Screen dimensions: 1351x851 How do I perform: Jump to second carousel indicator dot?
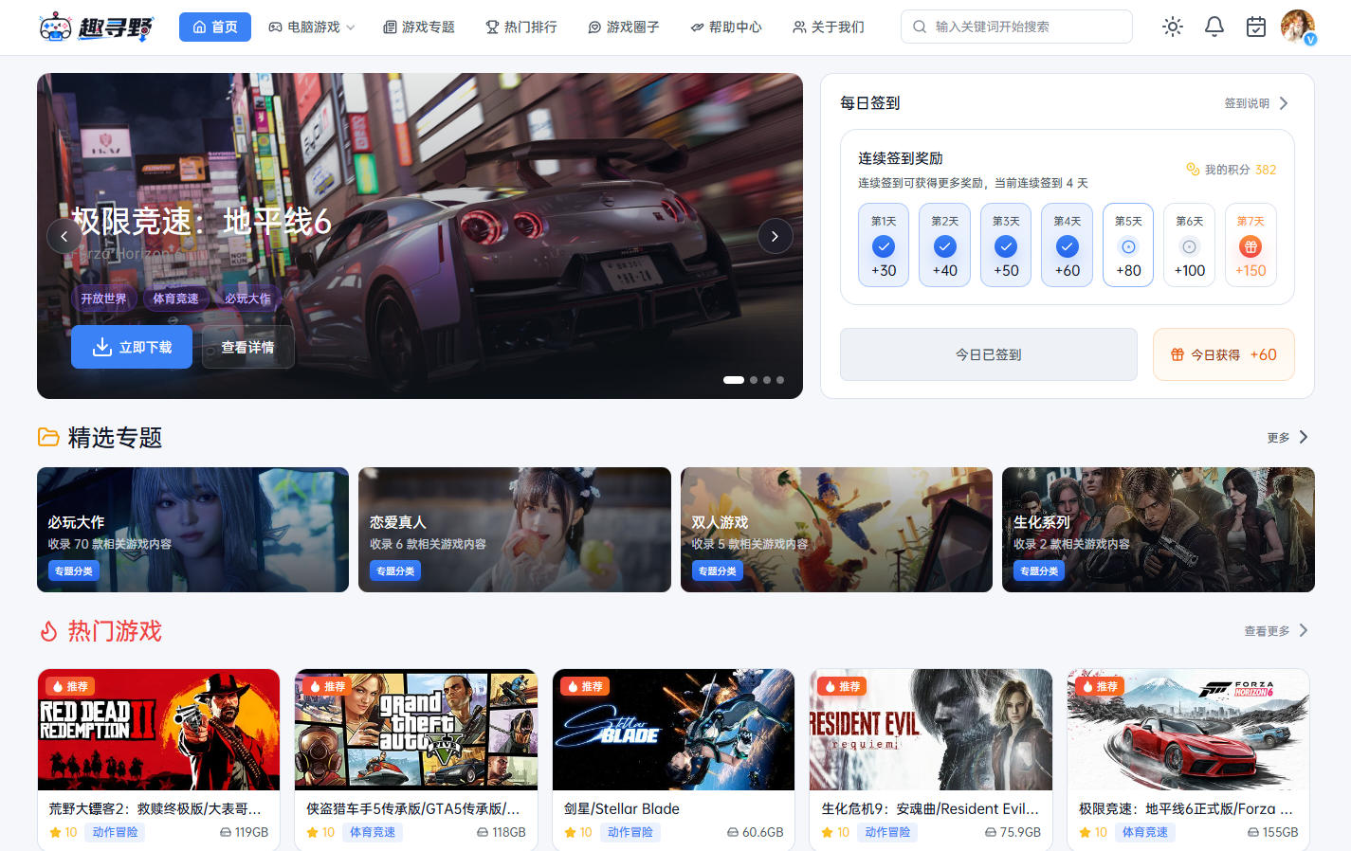(754, 380)
